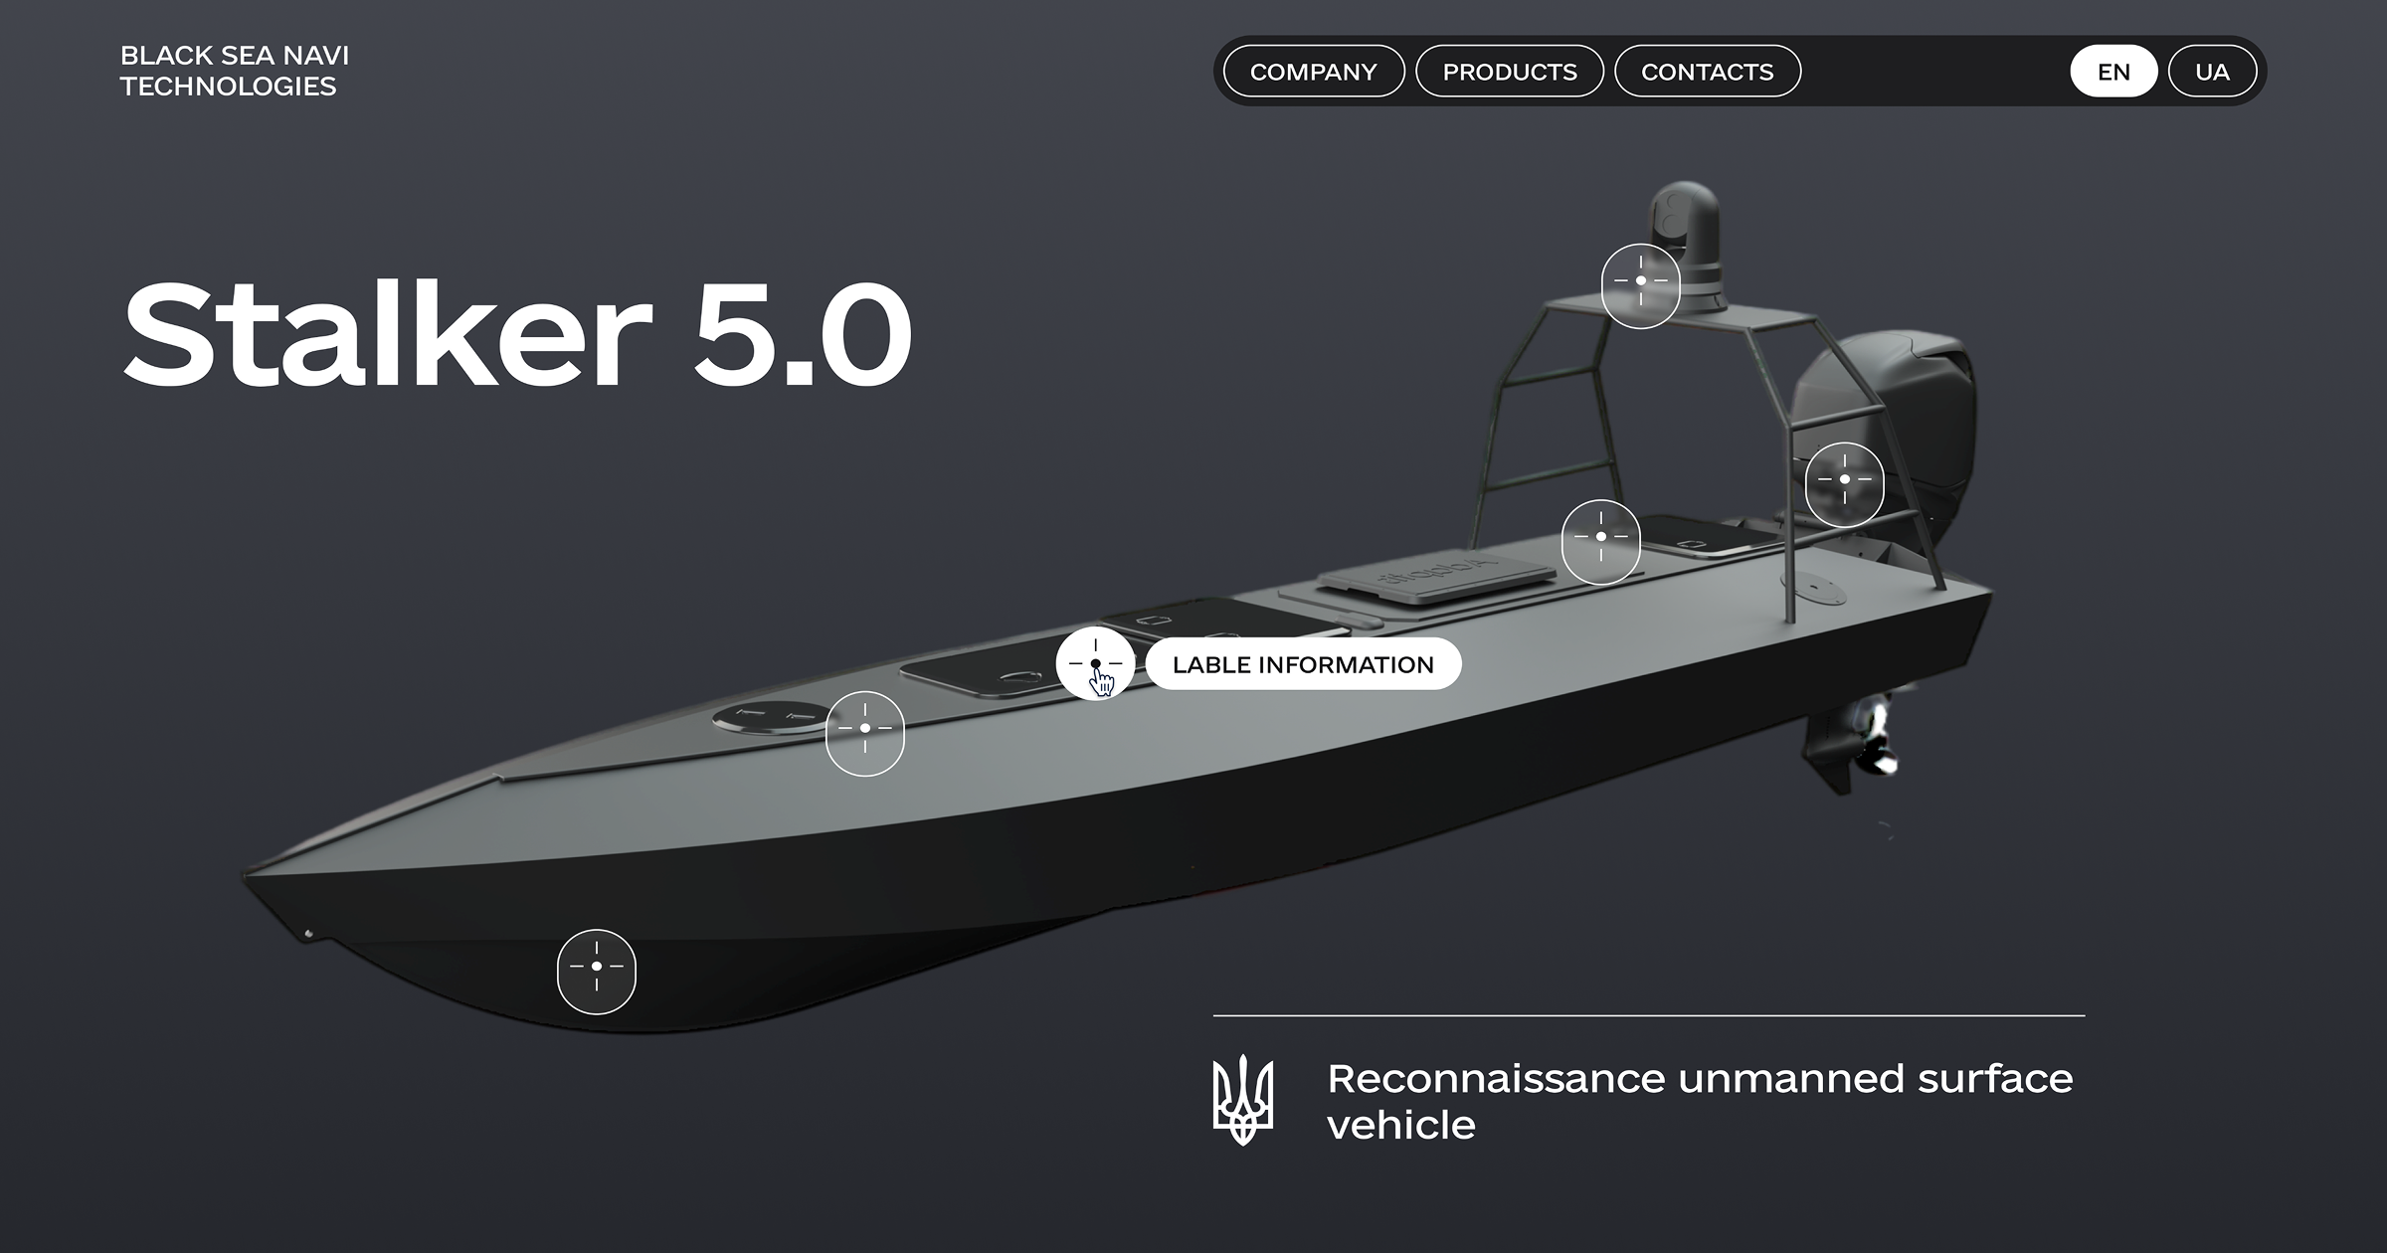This screenshot has width=2387, height=1253.
Task: Click the hotspot marker on the lower hull
Action: (x=596, y=967)
